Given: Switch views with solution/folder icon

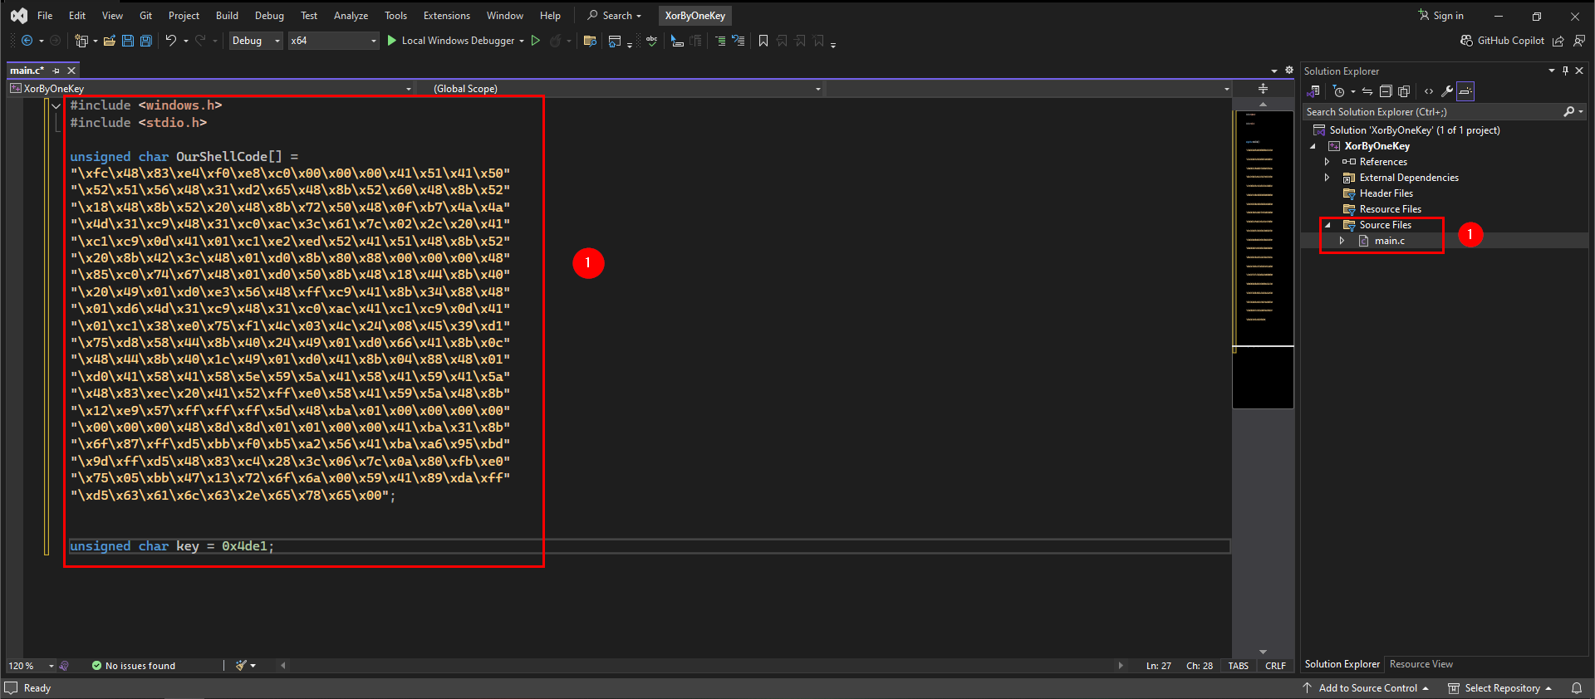Looking at the screenshot, I should point(1314,91).
